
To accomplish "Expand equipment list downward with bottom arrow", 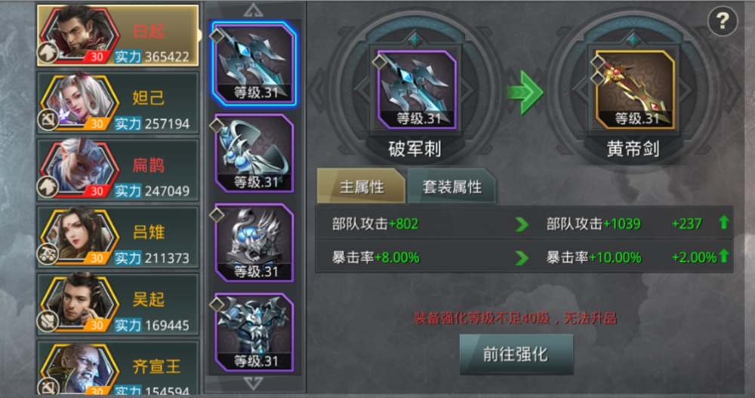I will click(x=254, y=384).
